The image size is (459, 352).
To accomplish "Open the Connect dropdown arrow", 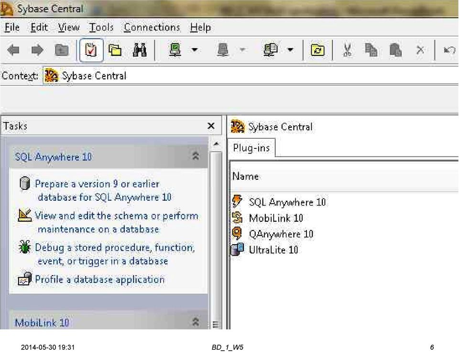I will (195, 50).
